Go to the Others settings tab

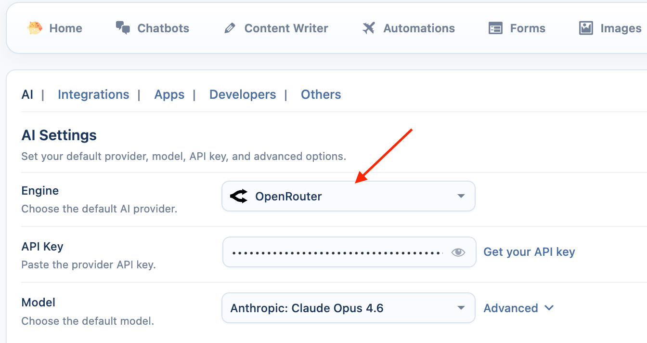coord(321,94)
